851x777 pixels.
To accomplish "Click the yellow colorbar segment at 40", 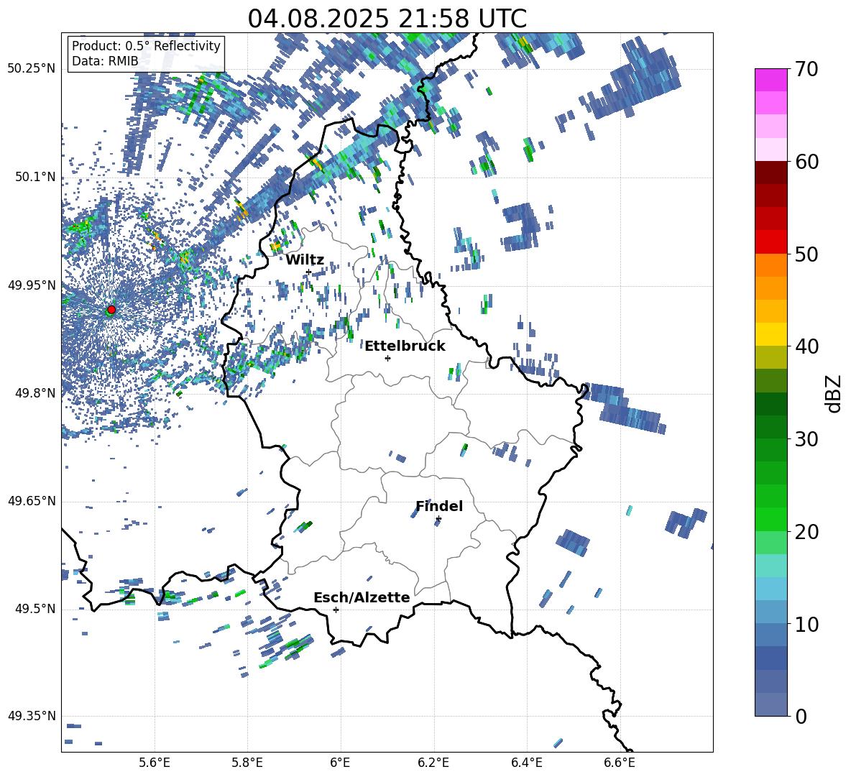I will [x=770, y=334].
